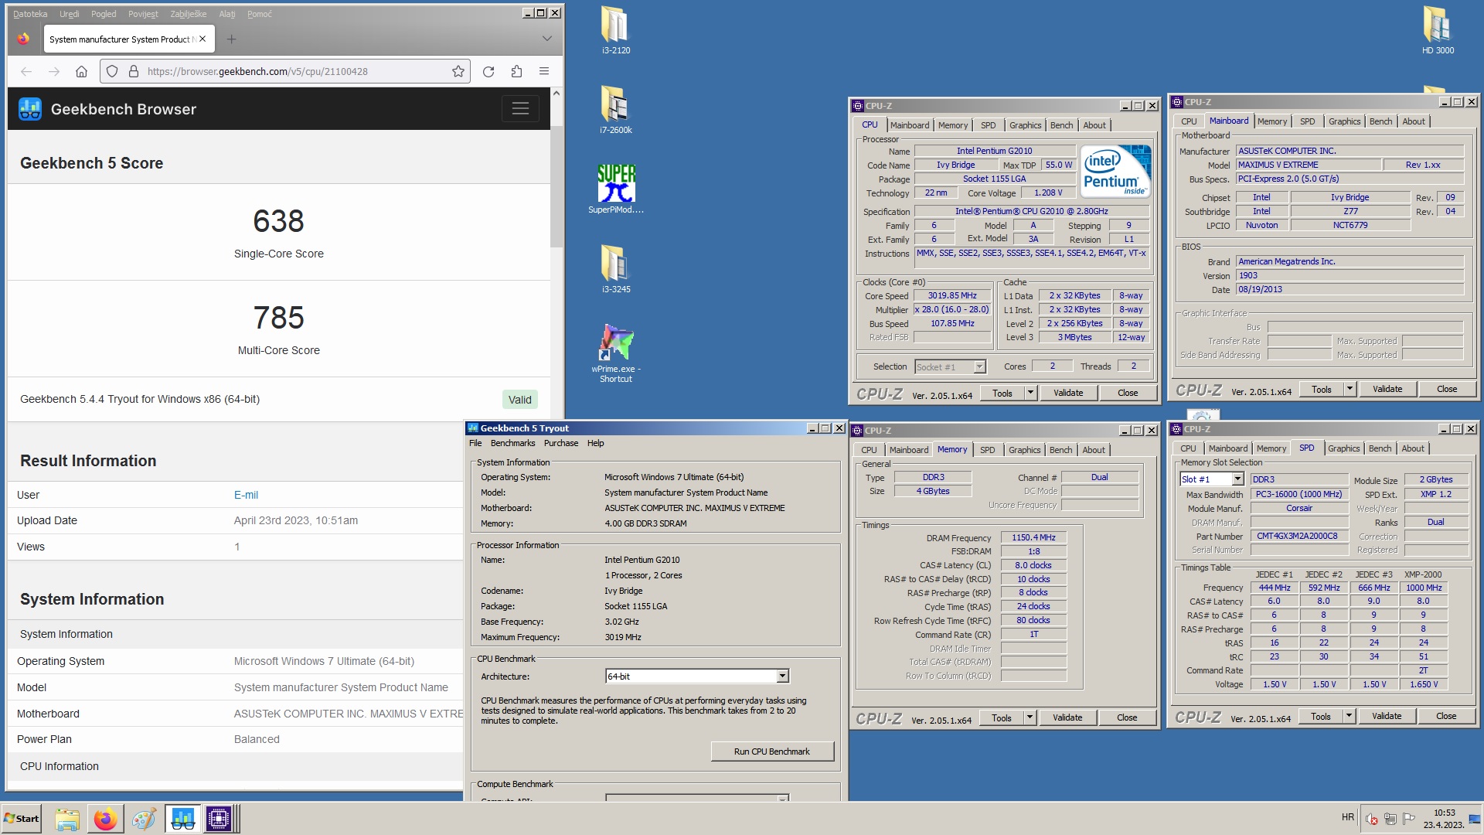Viewport: 1484px width, 835px height.
Task: Click Firefox taskbar icon
Action: [x=105, y=819]
